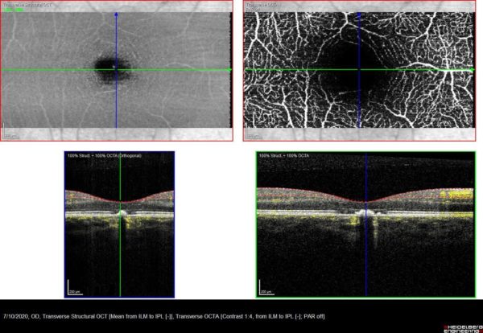Screen dimensions: 483x333
Task: Select the blue-bordered orthogonal B-scan panel
Action: point(89,241)
